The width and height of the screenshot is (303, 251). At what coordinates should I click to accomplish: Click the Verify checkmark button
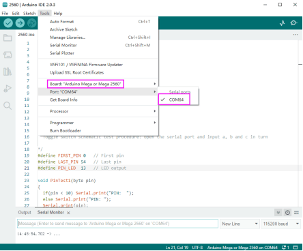pyautogui.click(x=8, y=23)
